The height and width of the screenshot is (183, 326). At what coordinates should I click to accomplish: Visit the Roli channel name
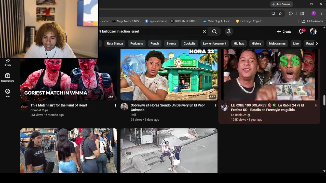pyautogui.click(x=133, y=115)
